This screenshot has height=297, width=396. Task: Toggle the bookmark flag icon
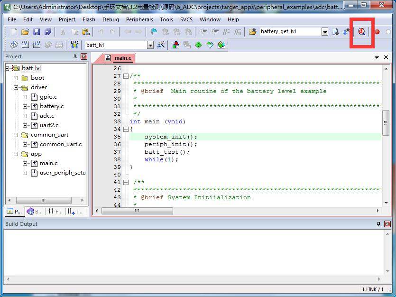(x=154, y=32)
